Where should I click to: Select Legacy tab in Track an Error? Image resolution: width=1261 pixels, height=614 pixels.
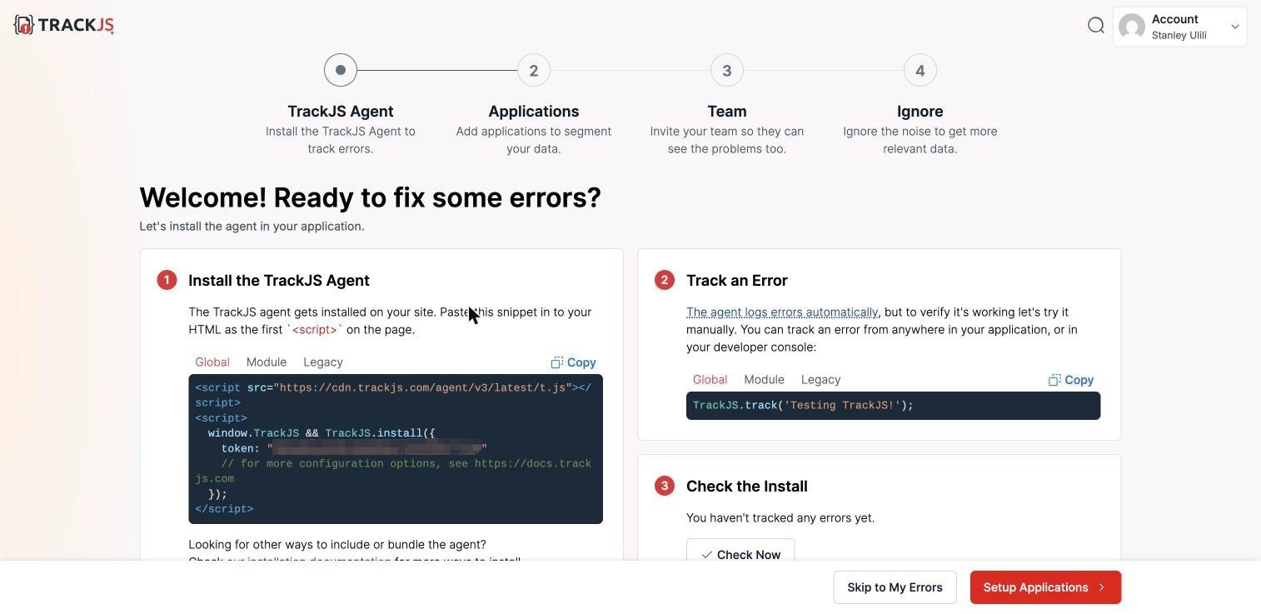[x=820, y=379]
